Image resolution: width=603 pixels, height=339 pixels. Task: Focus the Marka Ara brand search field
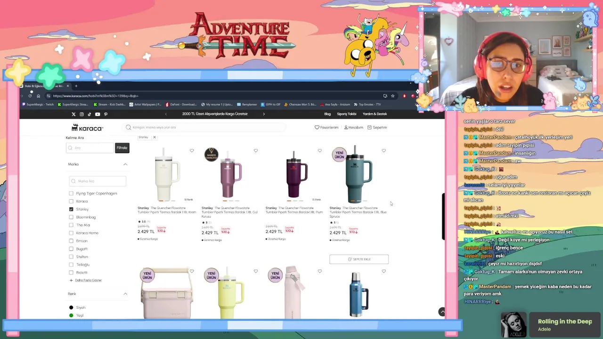(98, 181)
